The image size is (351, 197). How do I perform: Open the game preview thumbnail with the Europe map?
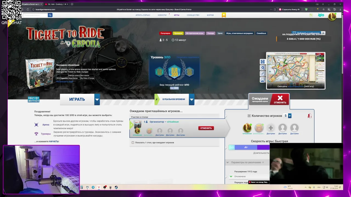click(x=296, y=71)
